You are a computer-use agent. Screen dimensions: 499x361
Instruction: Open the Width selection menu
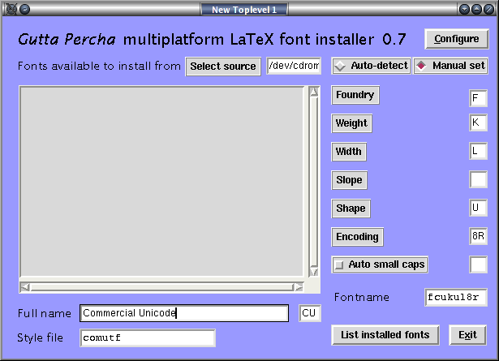[x=349, y=152]
